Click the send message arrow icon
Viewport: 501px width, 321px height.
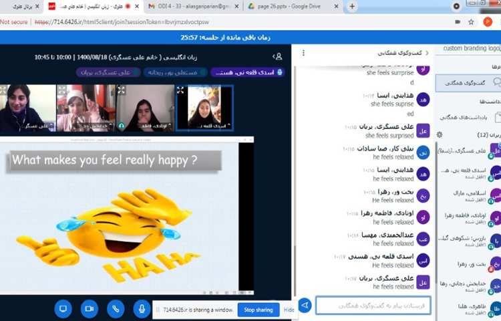[x=305, y=306]
